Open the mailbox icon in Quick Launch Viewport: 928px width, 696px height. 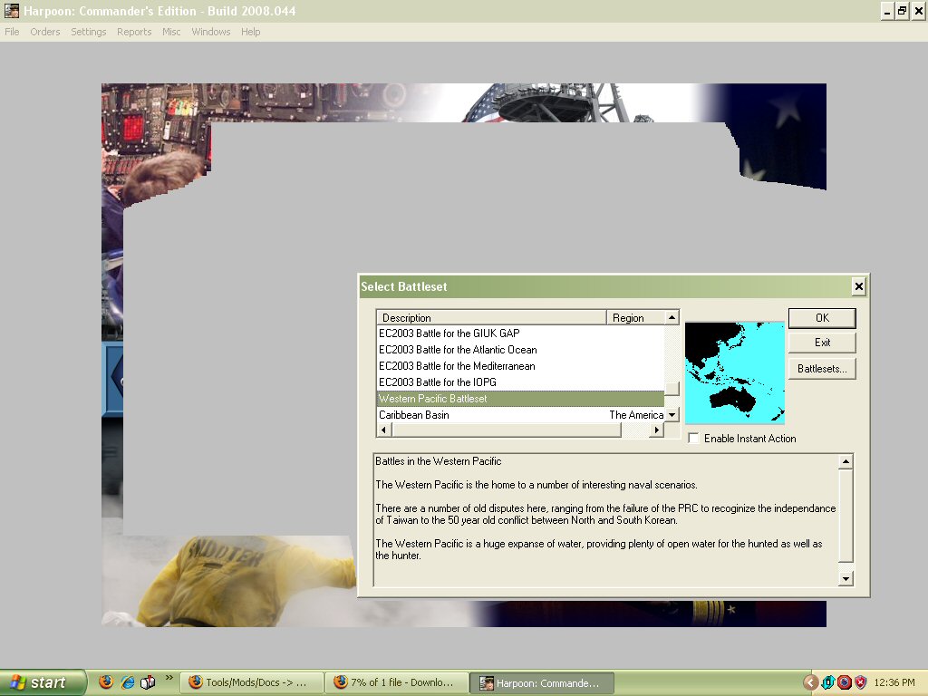coord(147,682)
